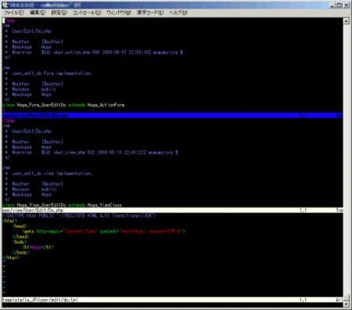The height and width of the screenshot is (310, 352).
Task: Click the scrollbar down arrow
Action: point(347,304)
